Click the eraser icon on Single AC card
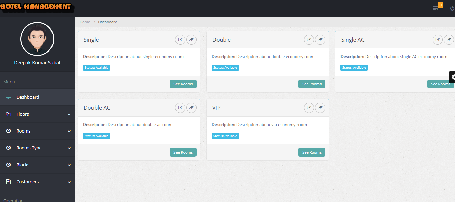The image size is (455, 202). tap(449, 40)
